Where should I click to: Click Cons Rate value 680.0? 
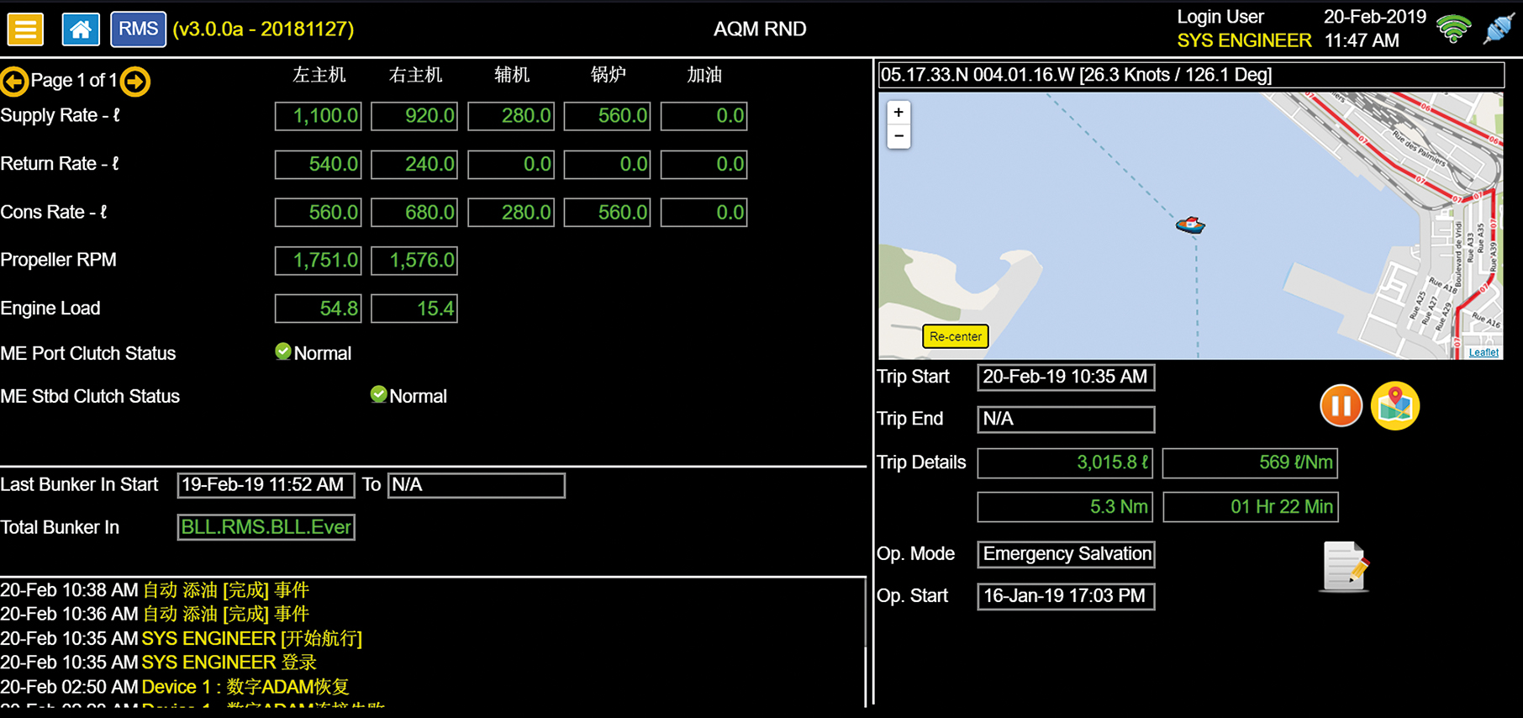pos(414,213)
